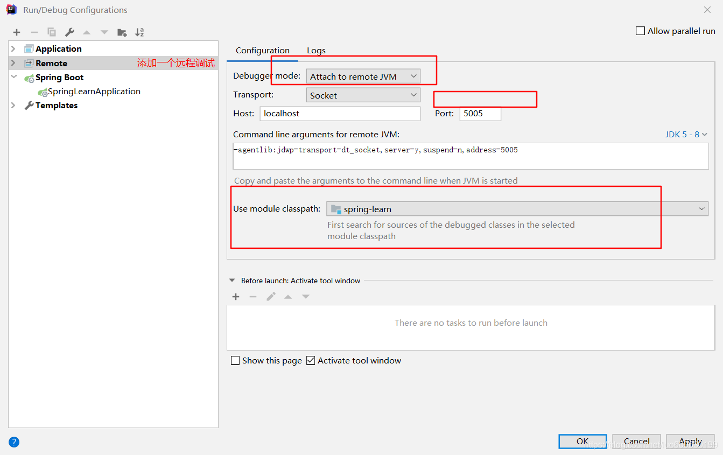The width and height of the screenshot is (723, 455).
Task: Add a before launch task
Action: click(x=236, y=297)
